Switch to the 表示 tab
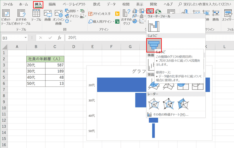234x148 pixels. pyautogui.click(x=140, y=4)
